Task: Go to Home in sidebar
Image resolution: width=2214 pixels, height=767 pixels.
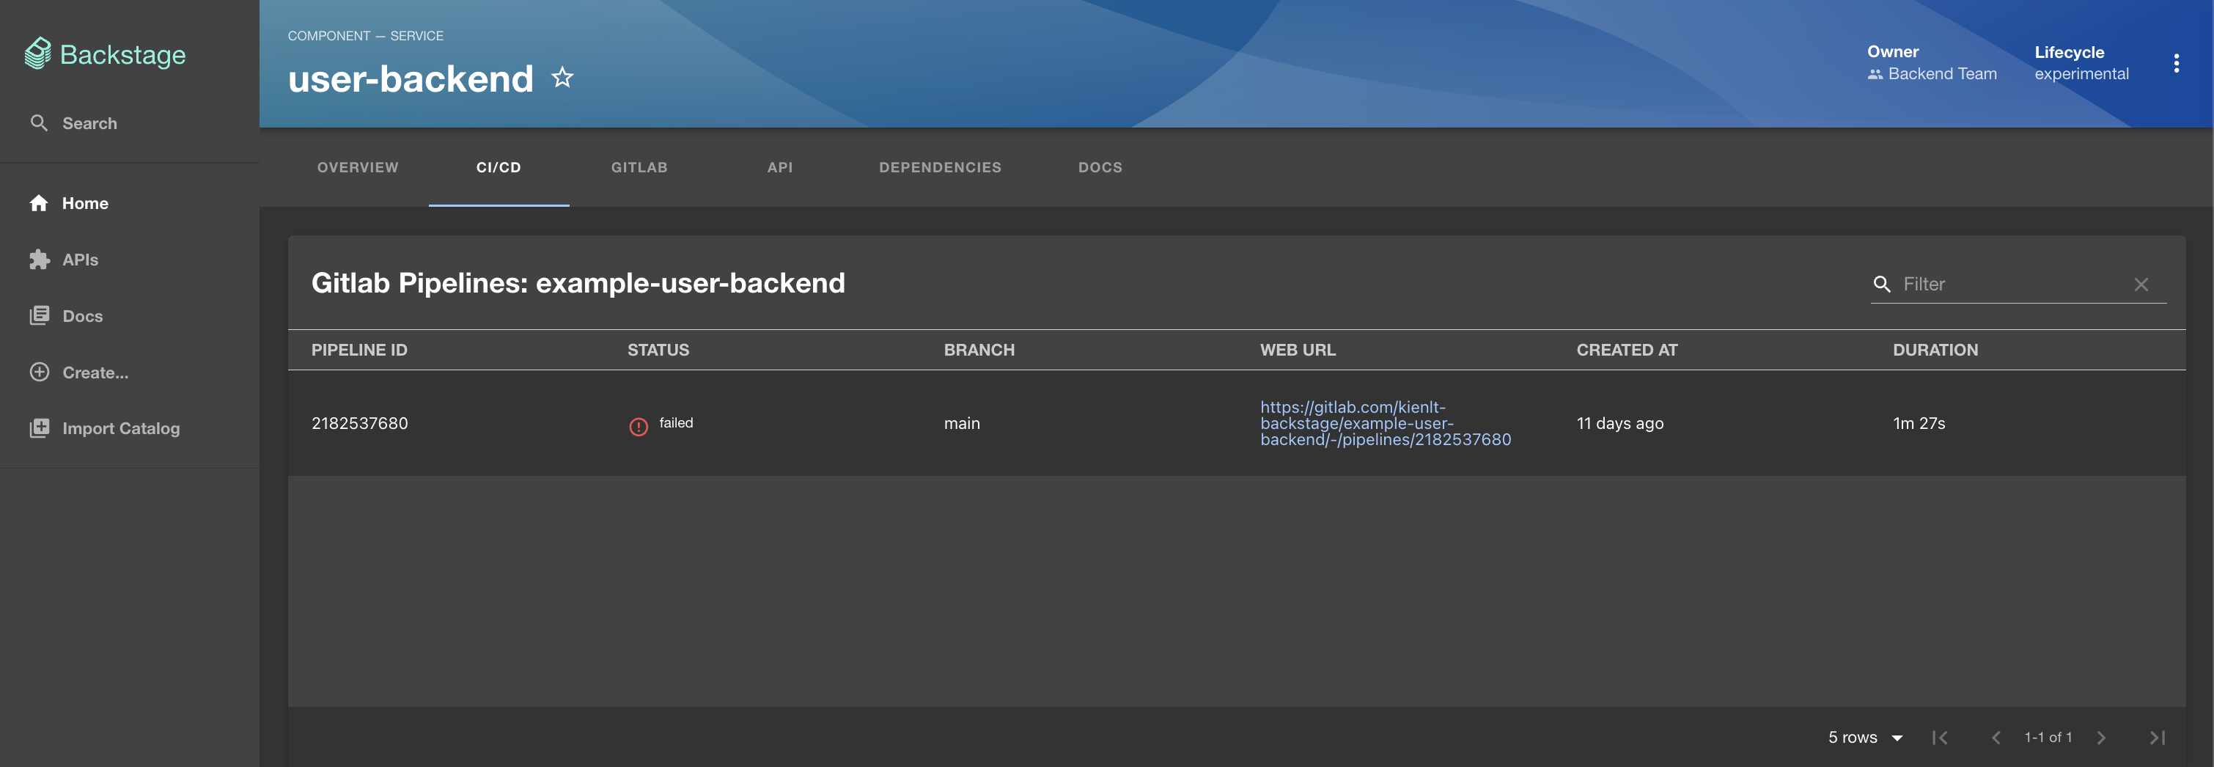Action: point(84,203)
